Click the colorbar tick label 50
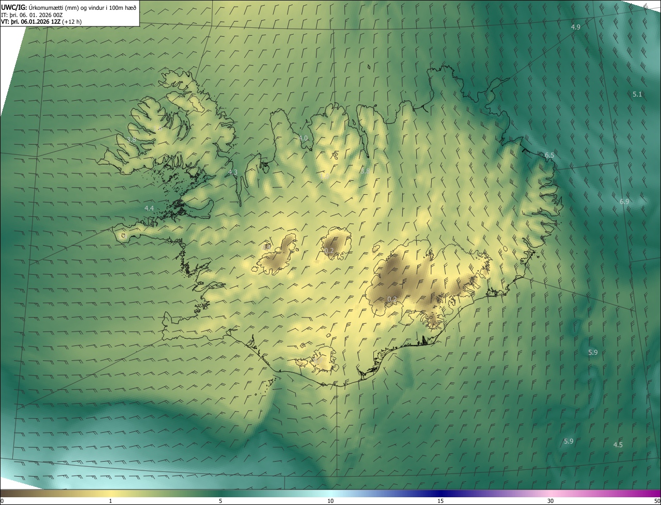The height and width of the screenshot is (505, 661). coord(657,501)
